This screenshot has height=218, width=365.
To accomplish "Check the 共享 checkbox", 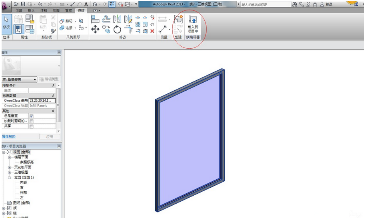I will pyautogui.click(x=32, y=126).
